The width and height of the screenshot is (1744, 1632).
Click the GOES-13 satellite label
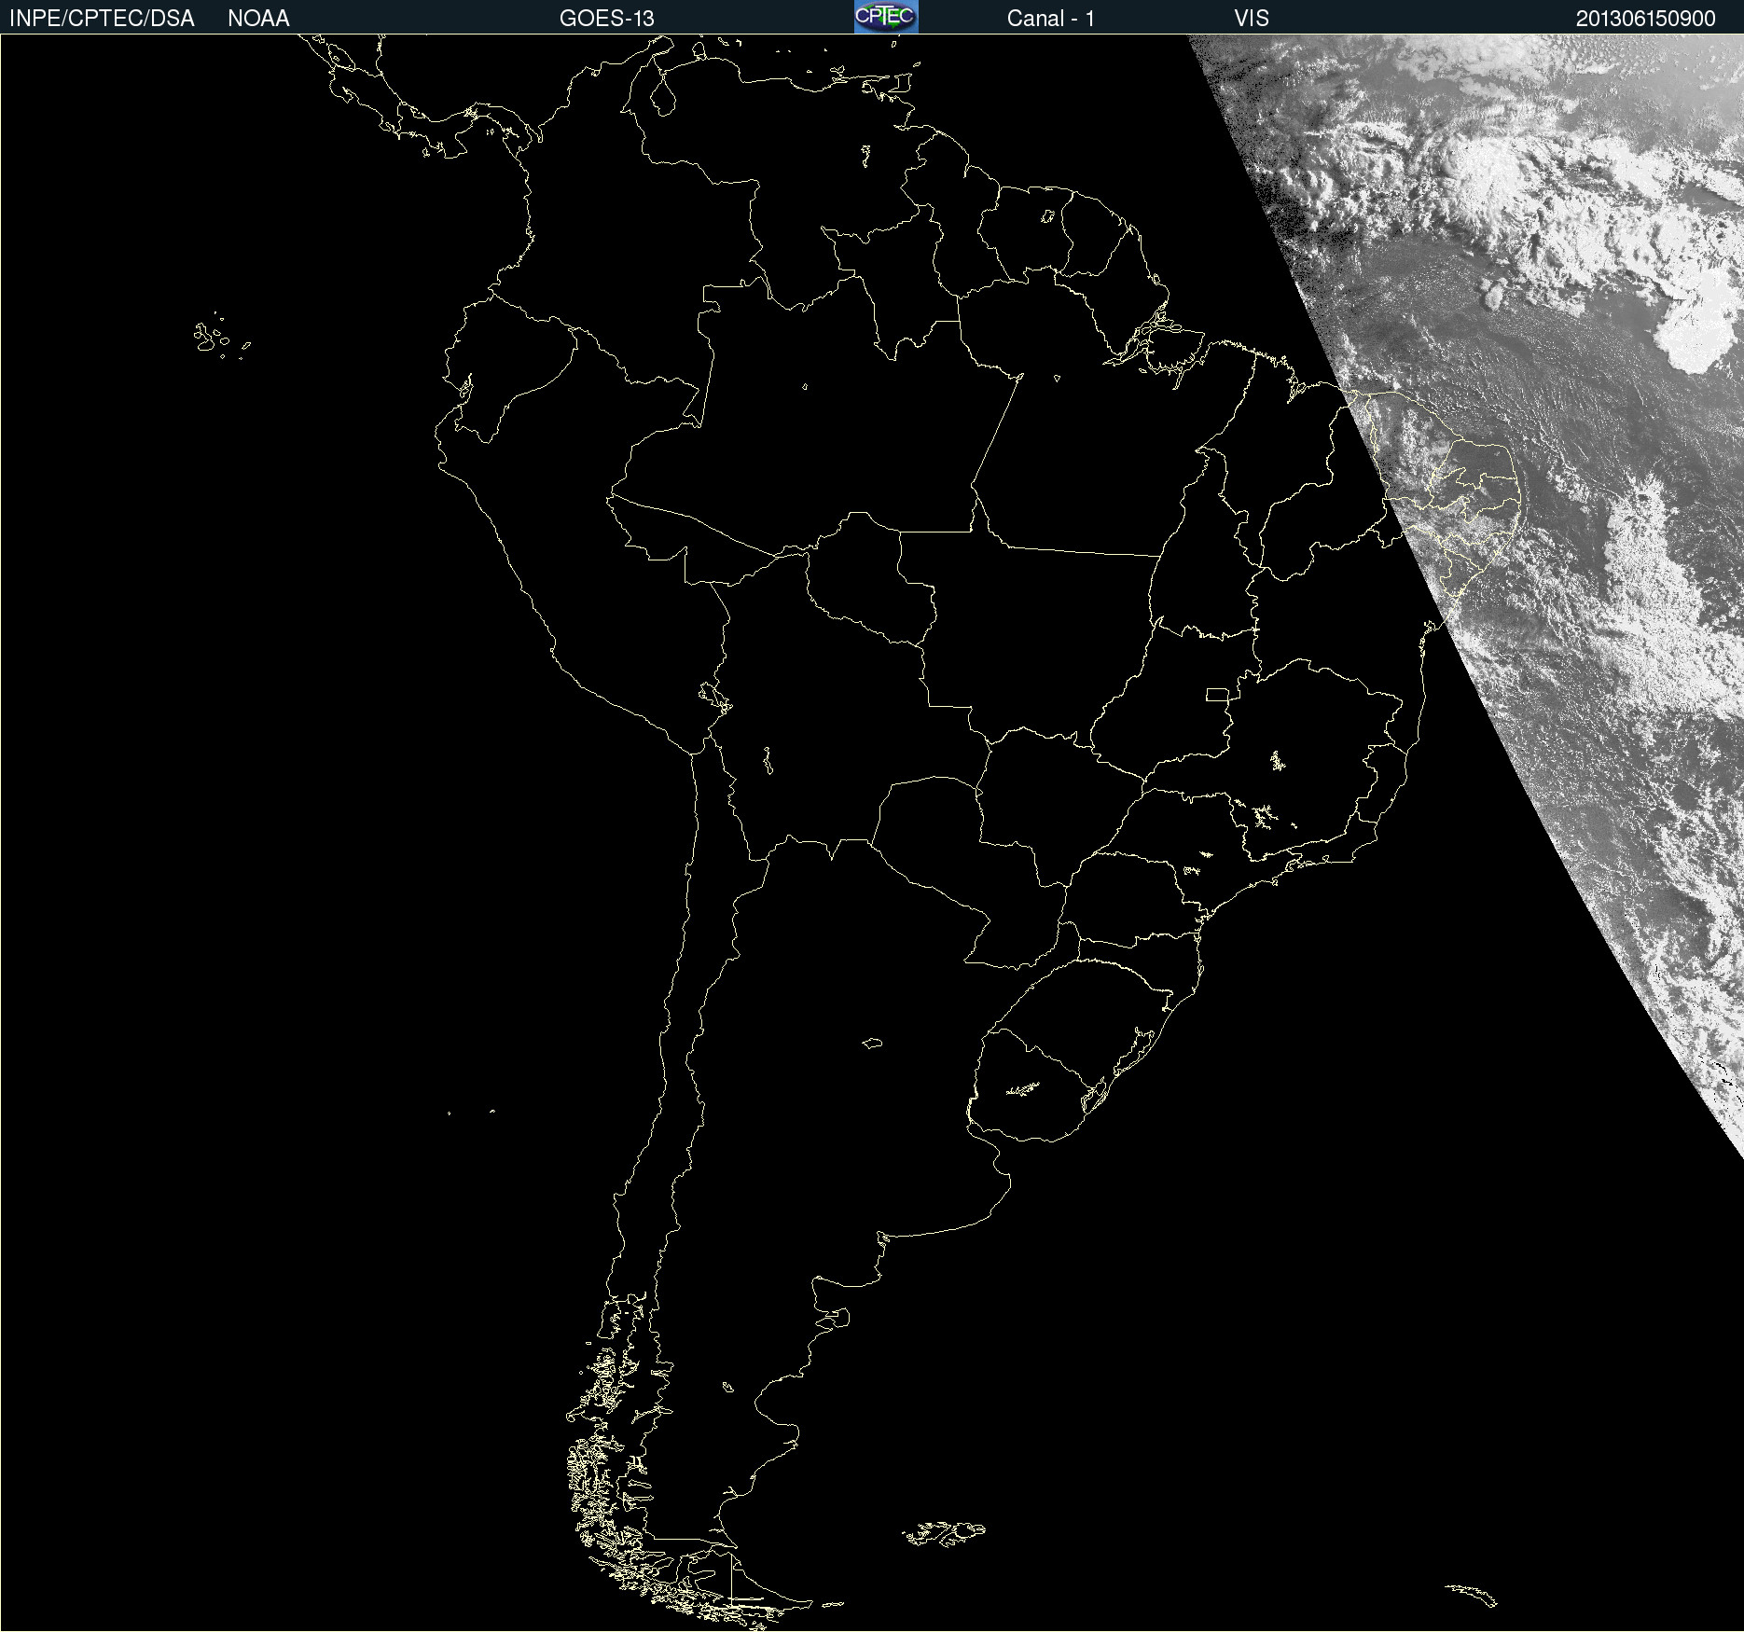point(607,19)
